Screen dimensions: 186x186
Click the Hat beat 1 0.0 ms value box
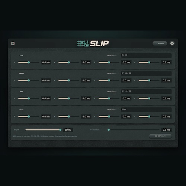(46, 99)
